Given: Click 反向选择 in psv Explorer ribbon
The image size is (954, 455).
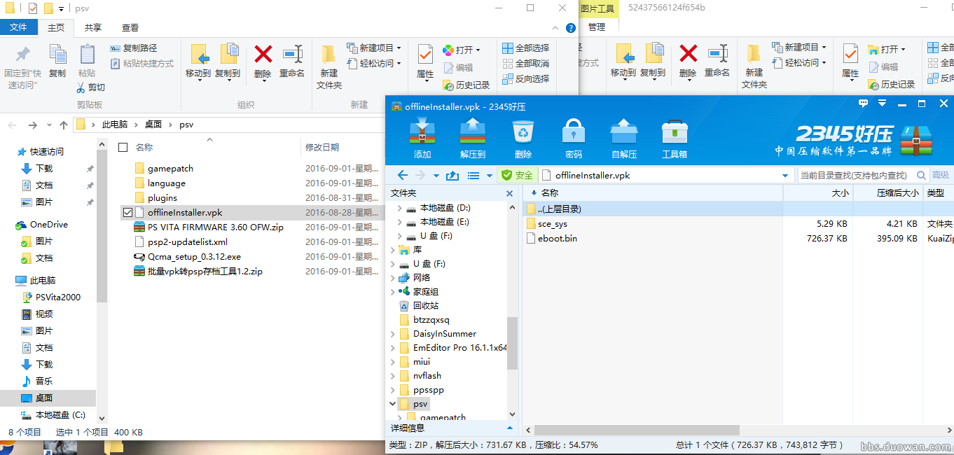Looking at the screenshot, I should click(x=526, y=78).
